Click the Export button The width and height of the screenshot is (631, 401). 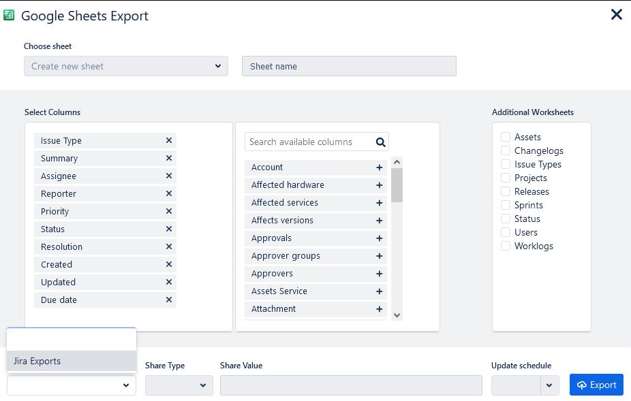(596, 385)
